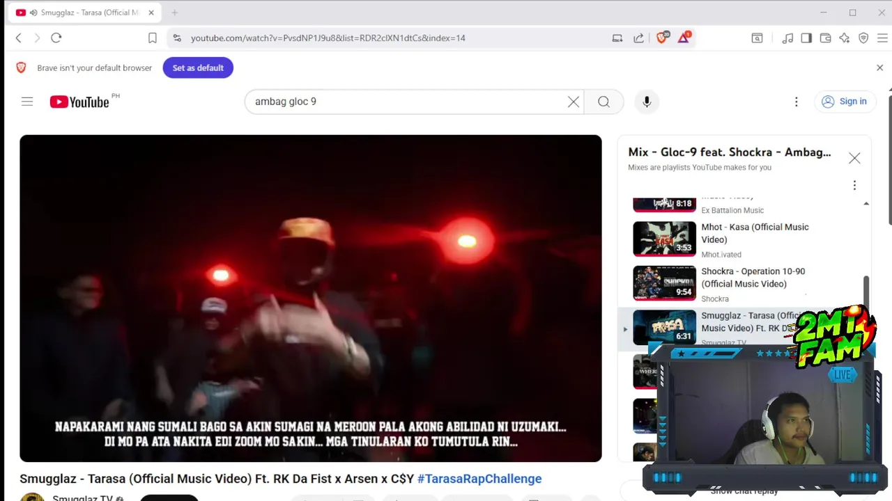892x501 pixels.
Task: Open the #TarasaRapChallenge hashtag link
Action: coord(479,479)
